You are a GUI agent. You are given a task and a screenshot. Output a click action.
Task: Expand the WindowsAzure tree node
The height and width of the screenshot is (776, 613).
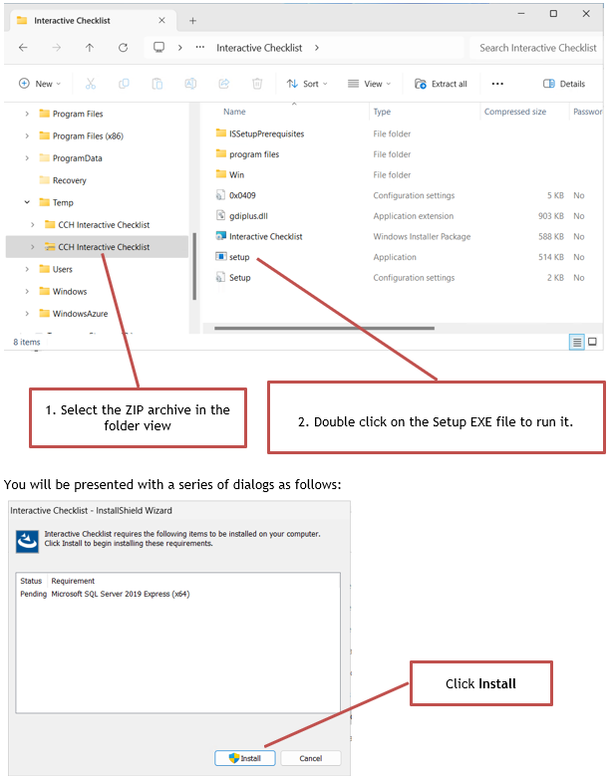(27, 313)
